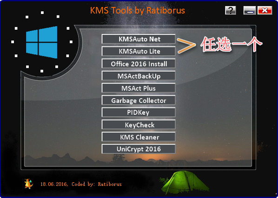Click the orange arrow bracket graphic
This screenshot has width=278, height=198.
point(186,46)
